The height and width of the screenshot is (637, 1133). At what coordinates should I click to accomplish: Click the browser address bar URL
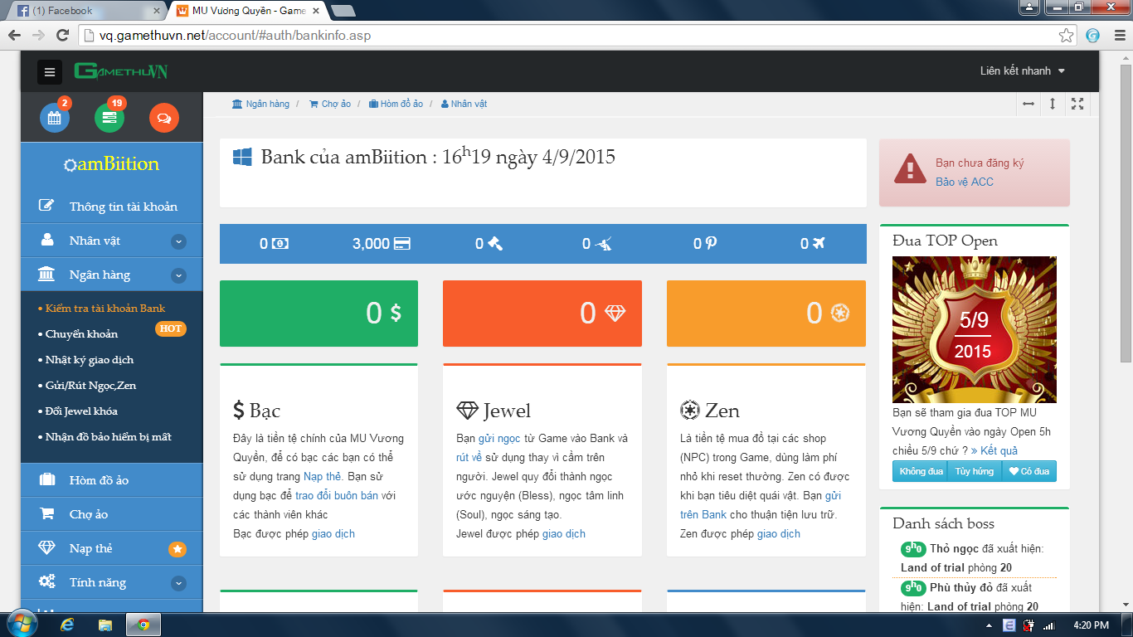(x=236, y=36)
